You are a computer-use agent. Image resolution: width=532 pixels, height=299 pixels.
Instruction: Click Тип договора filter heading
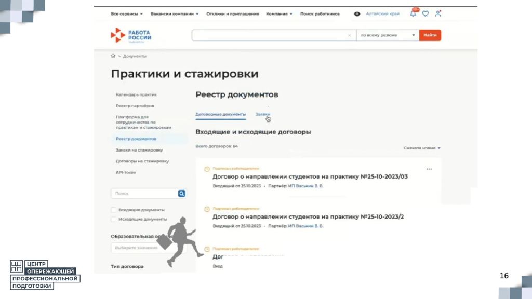pos(127,266)
